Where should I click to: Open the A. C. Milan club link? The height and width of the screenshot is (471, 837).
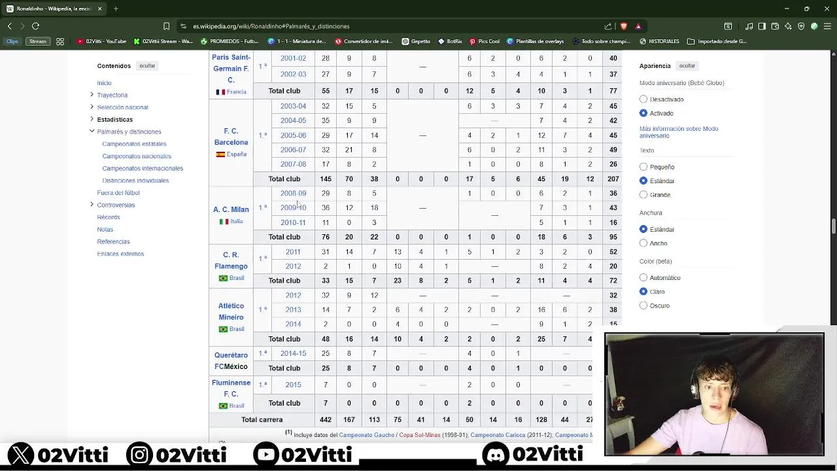tap(231, 209)
